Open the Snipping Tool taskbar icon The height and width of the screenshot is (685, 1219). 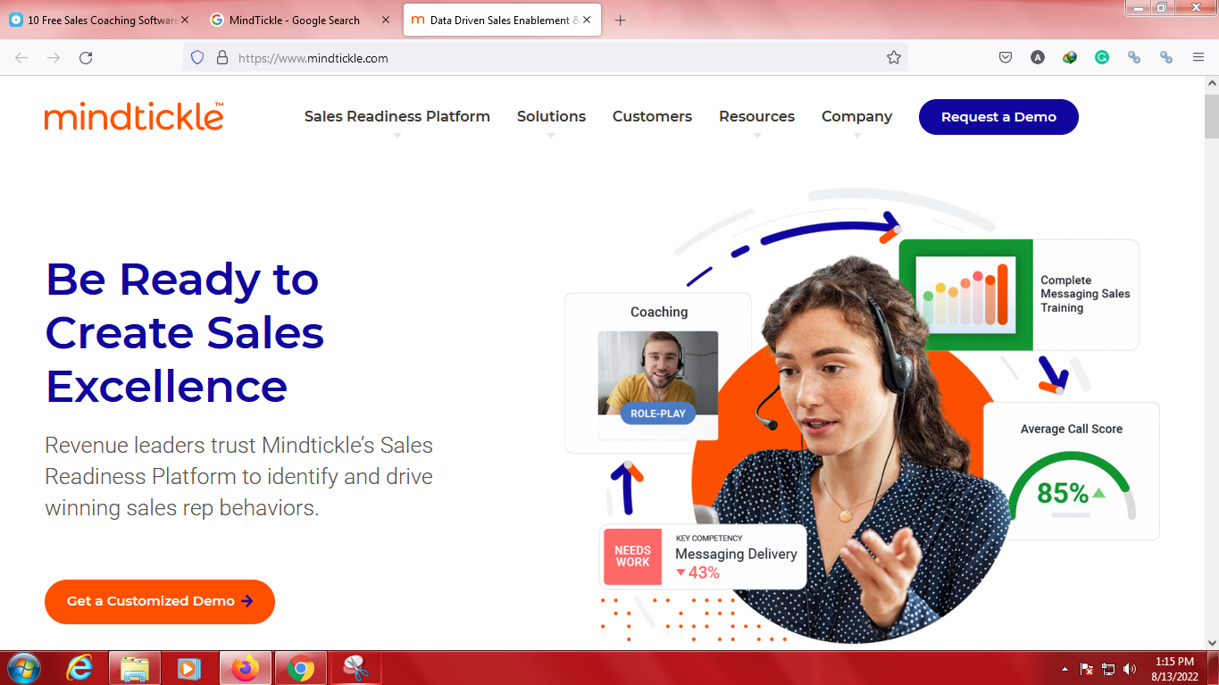pyautogui.click(x=355, y=668)
